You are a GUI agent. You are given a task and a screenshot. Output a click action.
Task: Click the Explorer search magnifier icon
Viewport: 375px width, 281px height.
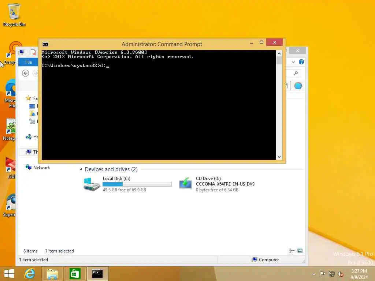[x=296, y=73]
